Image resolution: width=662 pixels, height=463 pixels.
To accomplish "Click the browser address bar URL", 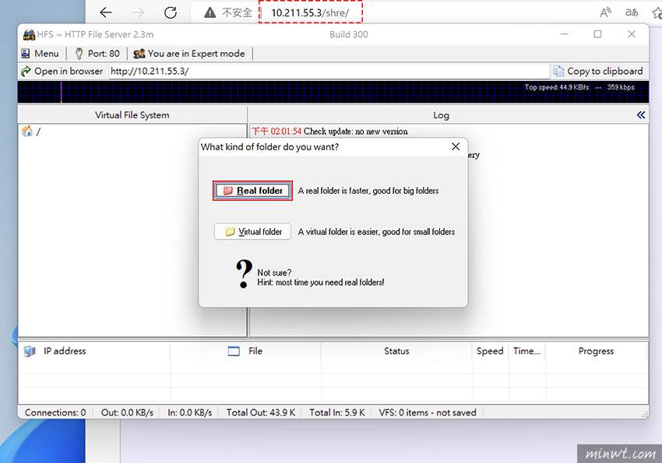I will pyautogui.click(x=310, y=12).
